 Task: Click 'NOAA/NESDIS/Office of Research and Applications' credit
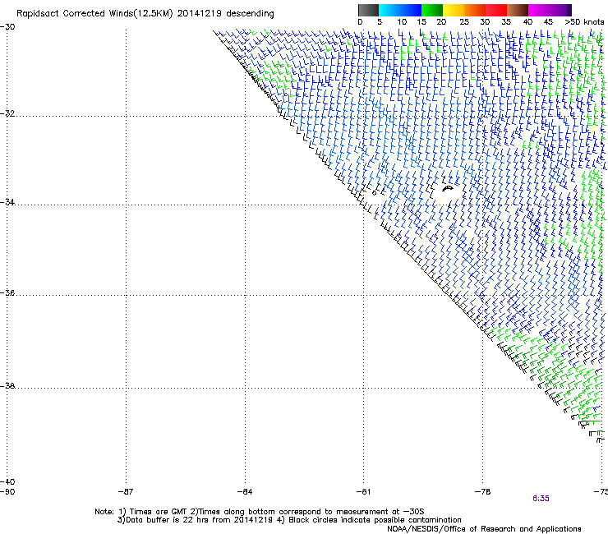point(484,529)
